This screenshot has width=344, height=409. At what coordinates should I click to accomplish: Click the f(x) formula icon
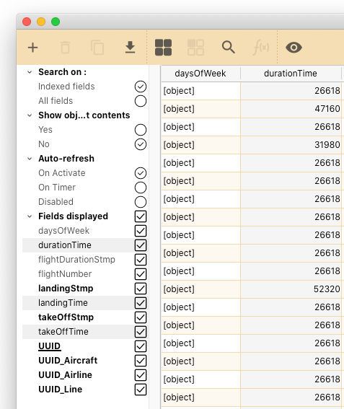(261, 48)
